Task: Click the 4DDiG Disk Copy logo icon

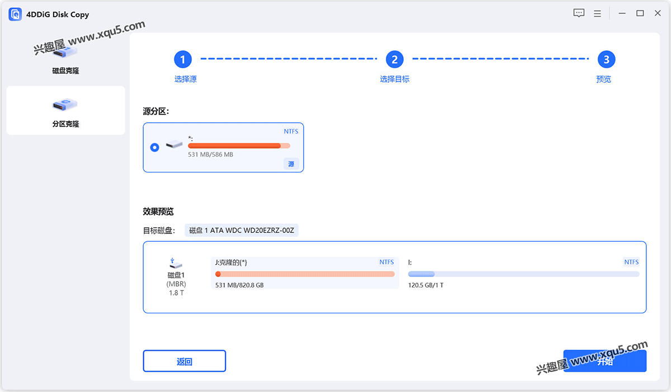Action: 15,14
